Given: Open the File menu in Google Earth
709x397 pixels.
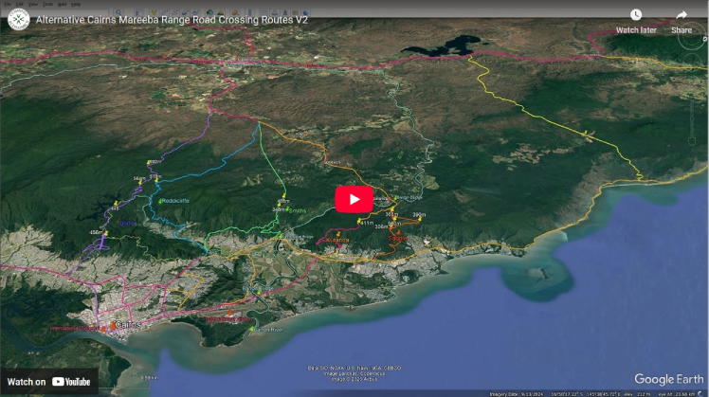Looking at the screenshot, I should tap(8, 4).
